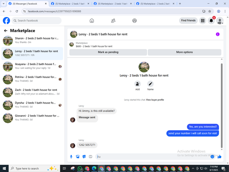
Task: Click the Windows taskbar search box
Action: point(34,168)
